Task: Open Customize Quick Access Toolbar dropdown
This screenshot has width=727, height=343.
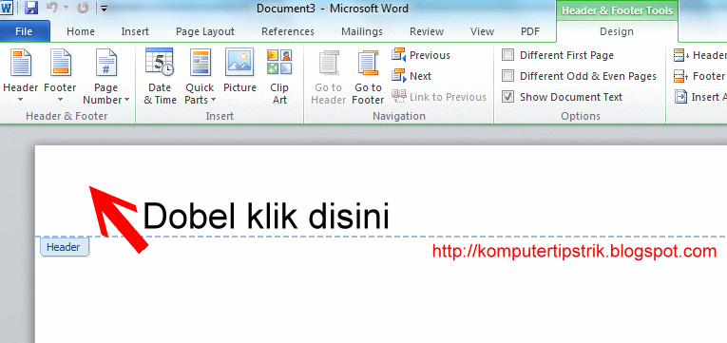Action: click(x=104, y=9)
